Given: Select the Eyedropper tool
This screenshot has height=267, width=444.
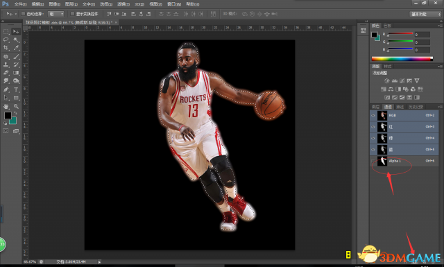Looking at the screenshot, I should click(16, 48).
